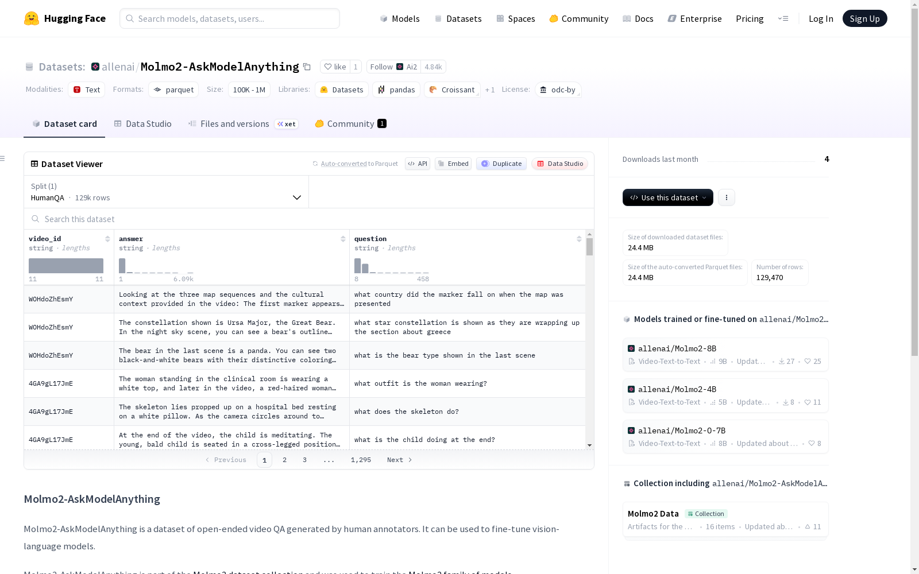
Task: Open Data Studio from viewer header
Action: pos(560,164)
